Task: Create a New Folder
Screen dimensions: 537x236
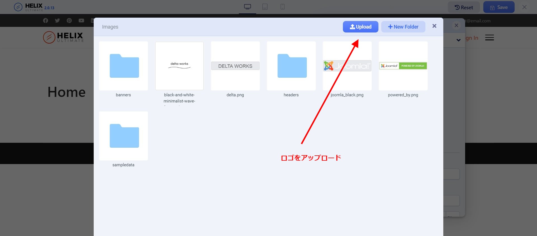Action: point(403,27)
